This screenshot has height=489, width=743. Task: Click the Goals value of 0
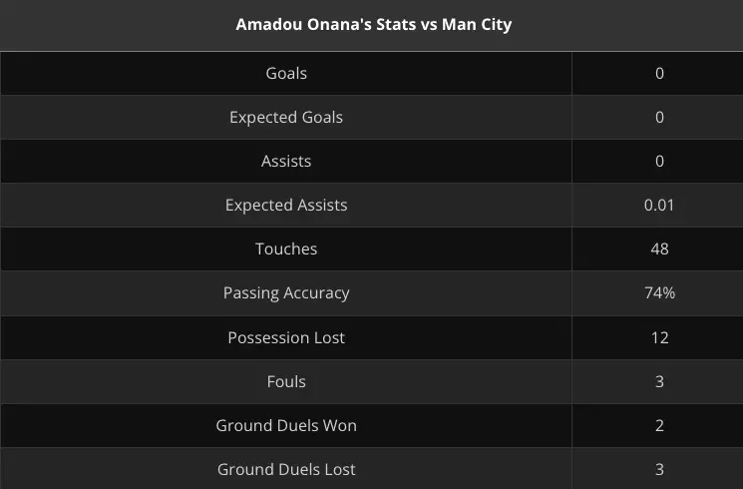659,73
